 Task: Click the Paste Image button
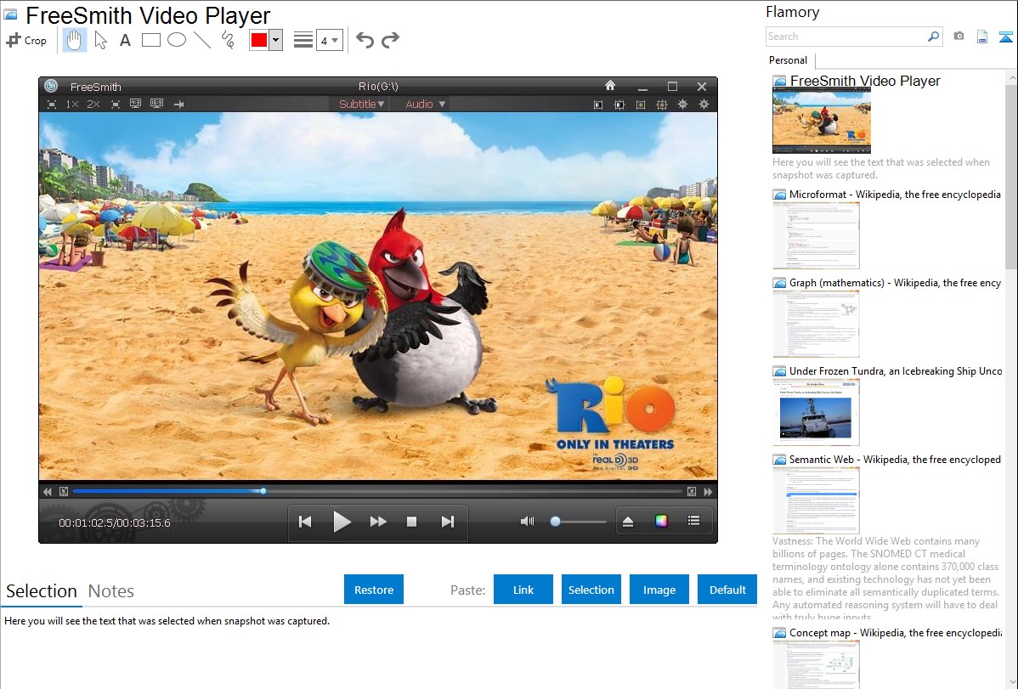tap(659, 590)
